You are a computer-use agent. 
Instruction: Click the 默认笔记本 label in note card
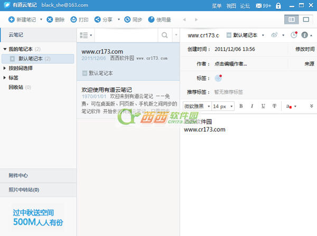pos(98,73)
